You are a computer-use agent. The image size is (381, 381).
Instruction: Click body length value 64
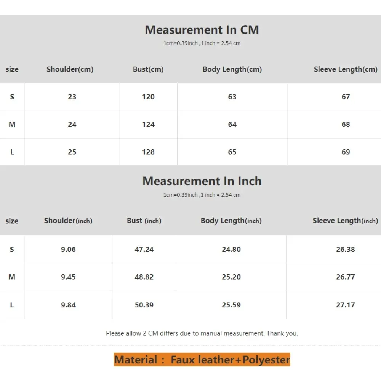pyautogui.click(x=232, y=125)
